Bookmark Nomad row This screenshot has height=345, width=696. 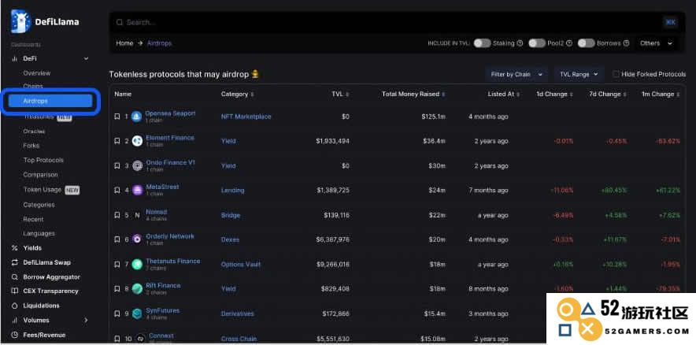click(x=117, y=215)
